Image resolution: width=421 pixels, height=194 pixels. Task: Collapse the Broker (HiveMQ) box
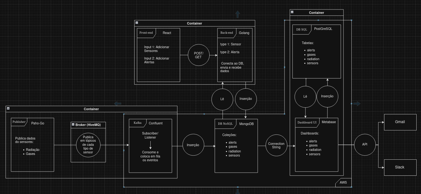(x=73, y=124)
